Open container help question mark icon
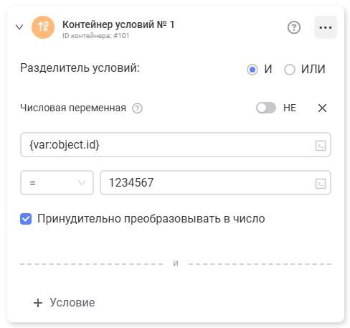The width and height of the screenshot is (350, 328). [293, 27]
